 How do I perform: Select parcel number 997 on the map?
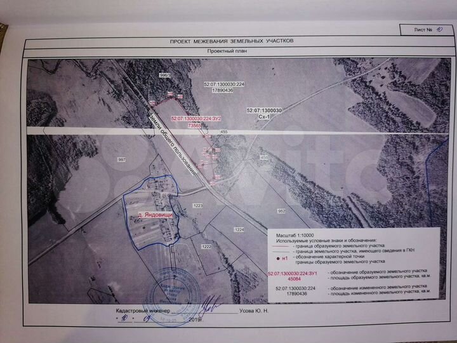[x=121, y=160]
